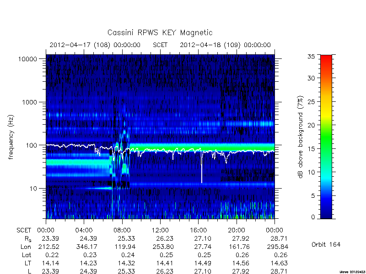Click the Cassini RPWS KEY Magnetic title
Viewport: 366px width, 274px height.
(x=160, y=32)
